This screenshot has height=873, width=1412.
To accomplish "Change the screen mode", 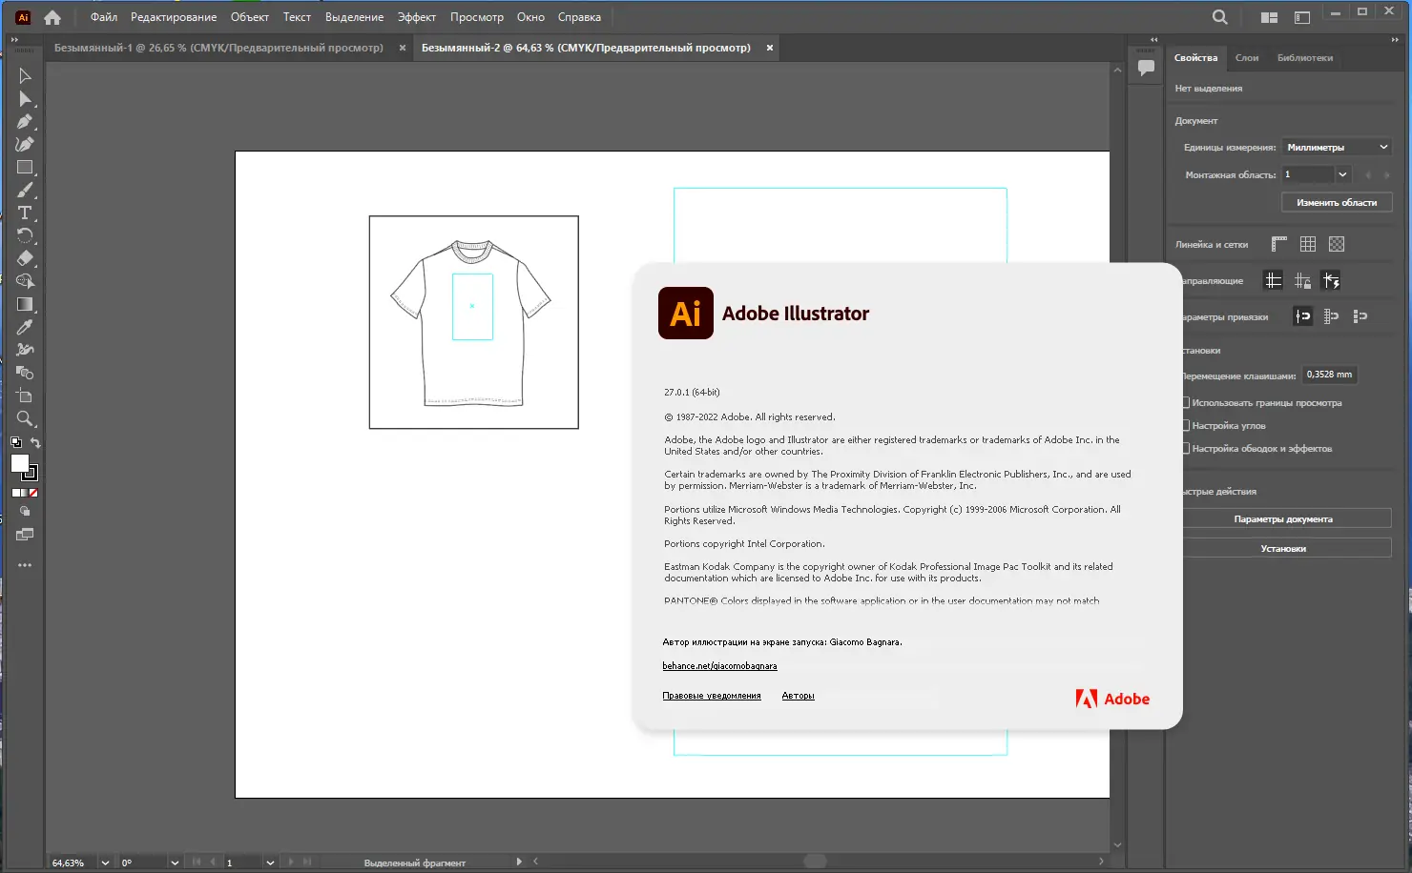I will 25,535.
